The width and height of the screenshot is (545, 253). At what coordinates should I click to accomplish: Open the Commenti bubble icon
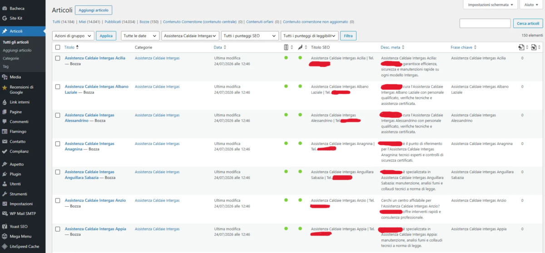tap(5, 122)
